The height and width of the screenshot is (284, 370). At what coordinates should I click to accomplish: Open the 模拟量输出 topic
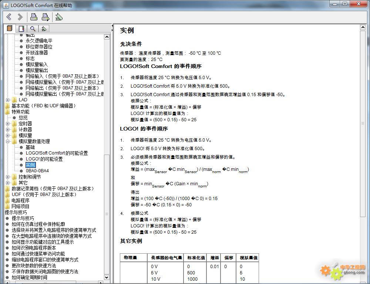tap(37, 70)
